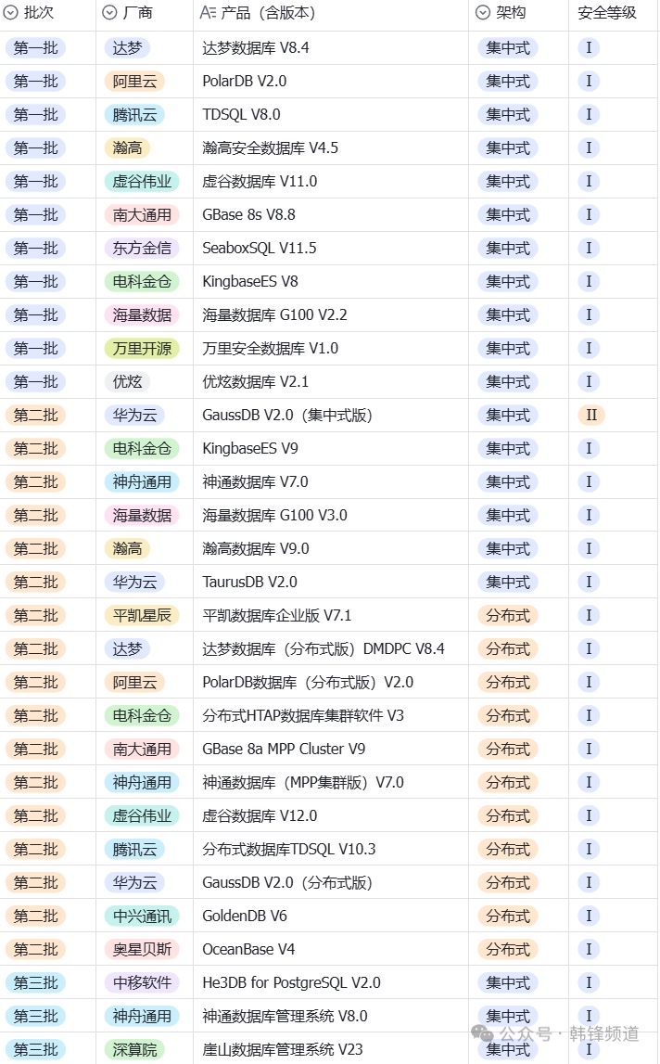Click the 第二批 tag in the TaurusDB V2.0 row
The width and height of the screenshot is (660, 1064).
(x=36, y=583)
